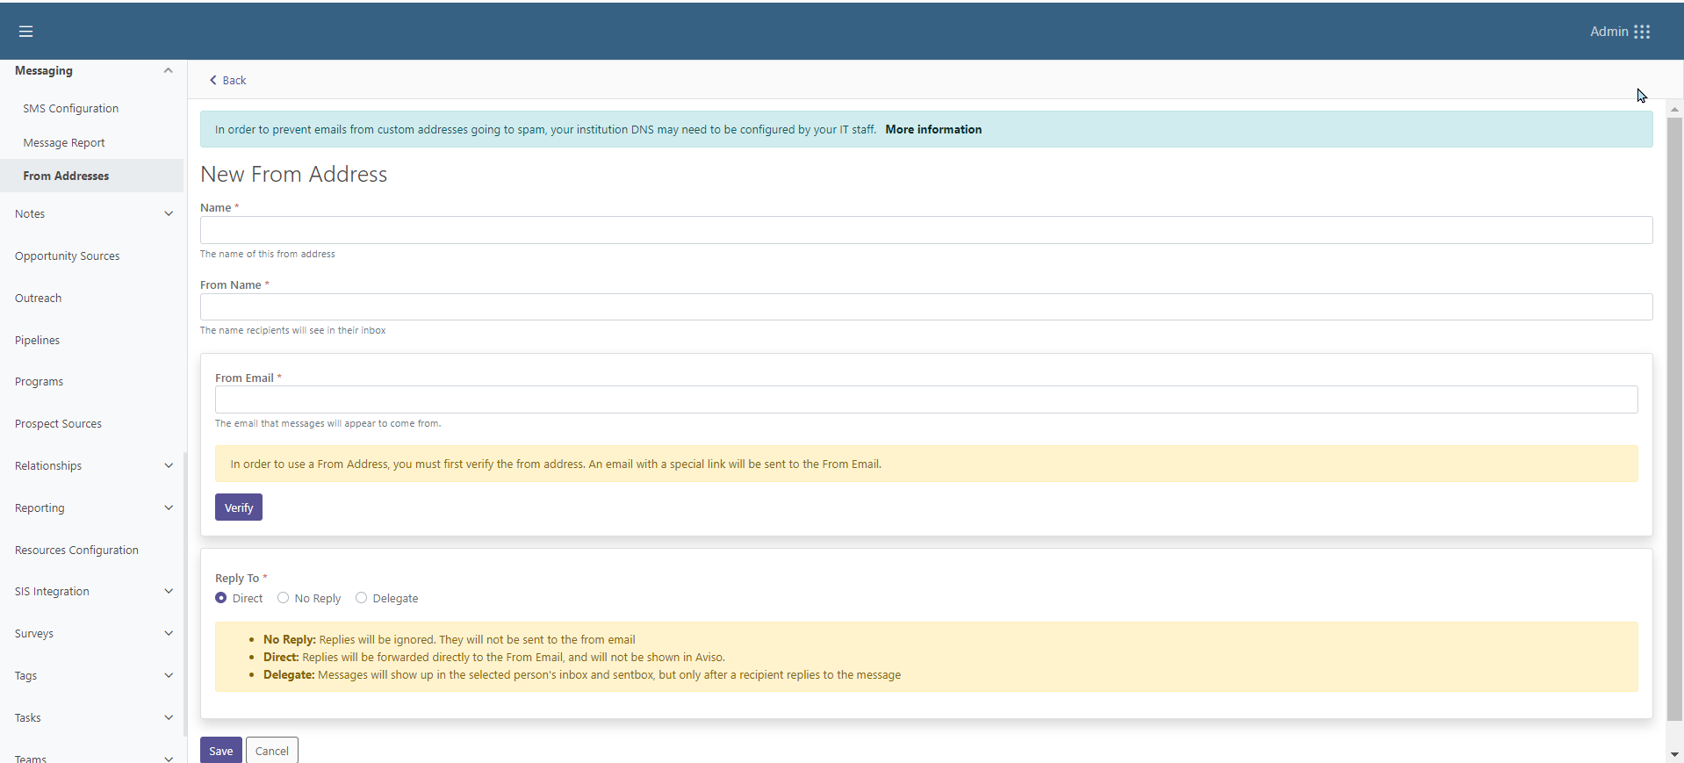
Task: Focus the Name input field
Action: [x=926, y=230]
